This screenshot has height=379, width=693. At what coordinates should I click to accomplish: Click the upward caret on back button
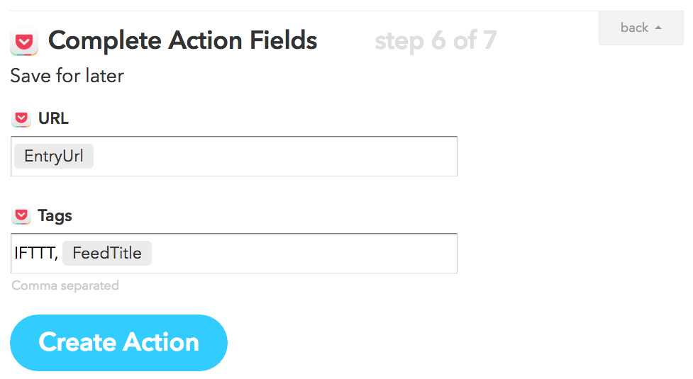658,28
